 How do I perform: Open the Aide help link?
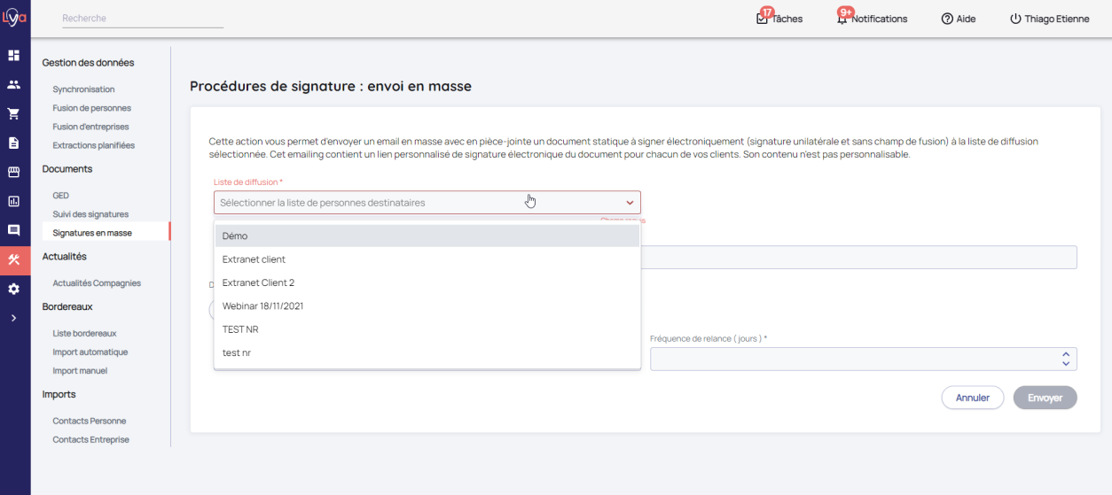coord(958,19)
